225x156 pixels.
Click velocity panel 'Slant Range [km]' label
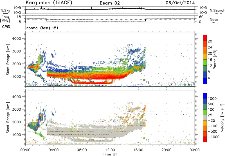point(8,117)
